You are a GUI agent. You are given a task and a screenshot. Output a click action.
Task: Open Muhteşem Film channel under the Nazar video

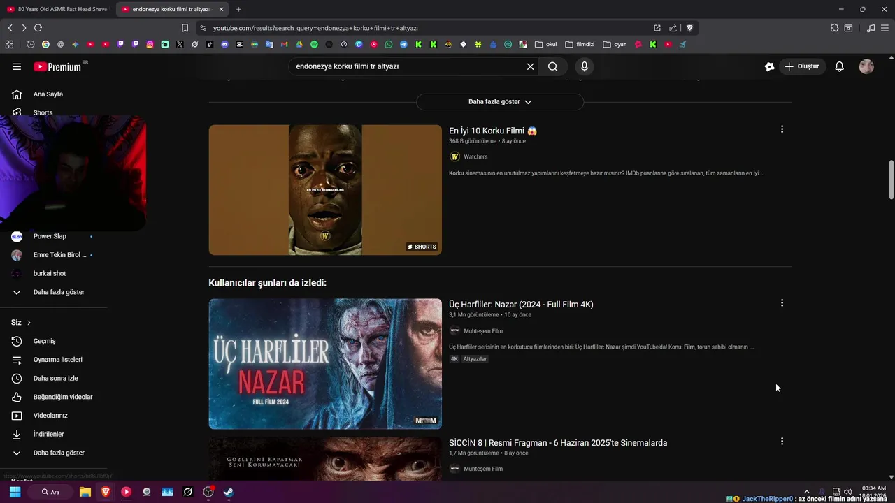coord(483,331)
